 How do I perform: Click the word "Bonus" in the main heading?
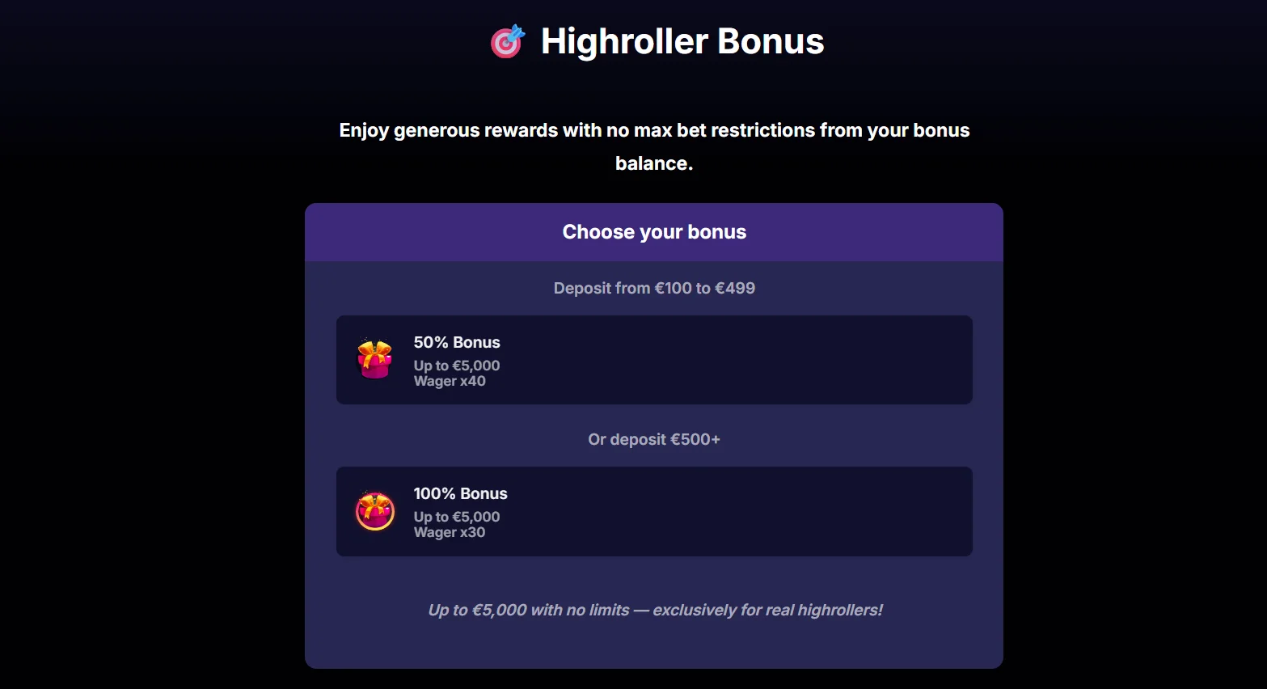coord(770,41)
